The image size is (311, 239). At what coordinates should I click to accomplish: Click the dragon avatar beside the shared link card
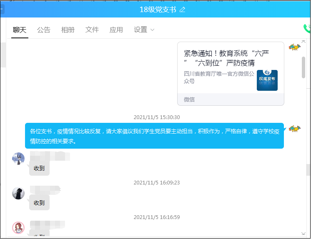click(295, 47)
